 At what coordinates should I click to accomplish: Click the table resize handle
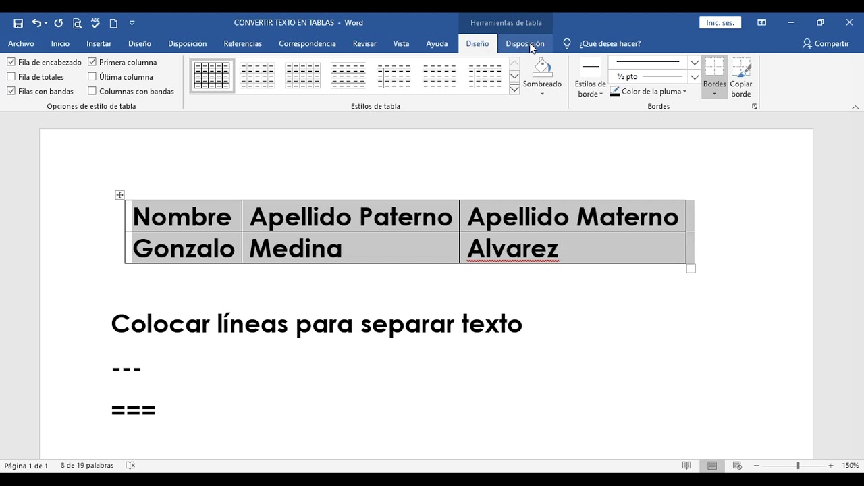[x=691, y=269]
